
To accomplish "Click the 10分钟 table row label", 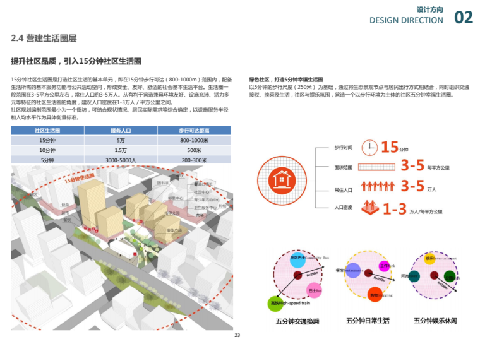I will [47, 150].
